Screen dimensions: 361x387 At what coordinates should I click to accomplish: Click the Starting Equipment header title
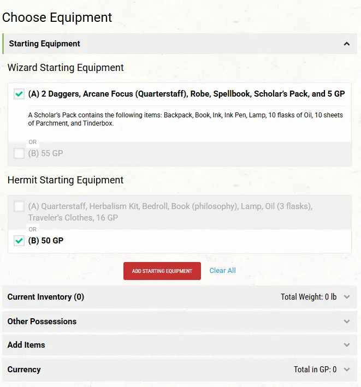(x=45, y=44)
